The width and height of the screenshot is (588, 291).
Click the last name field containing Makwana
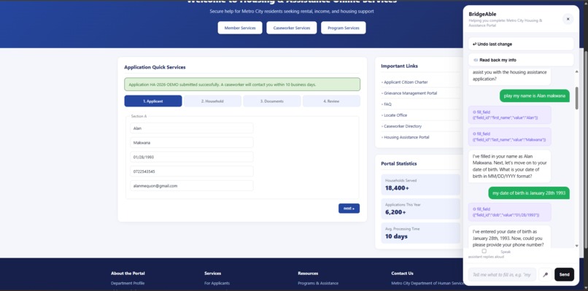tap(192, 142)
